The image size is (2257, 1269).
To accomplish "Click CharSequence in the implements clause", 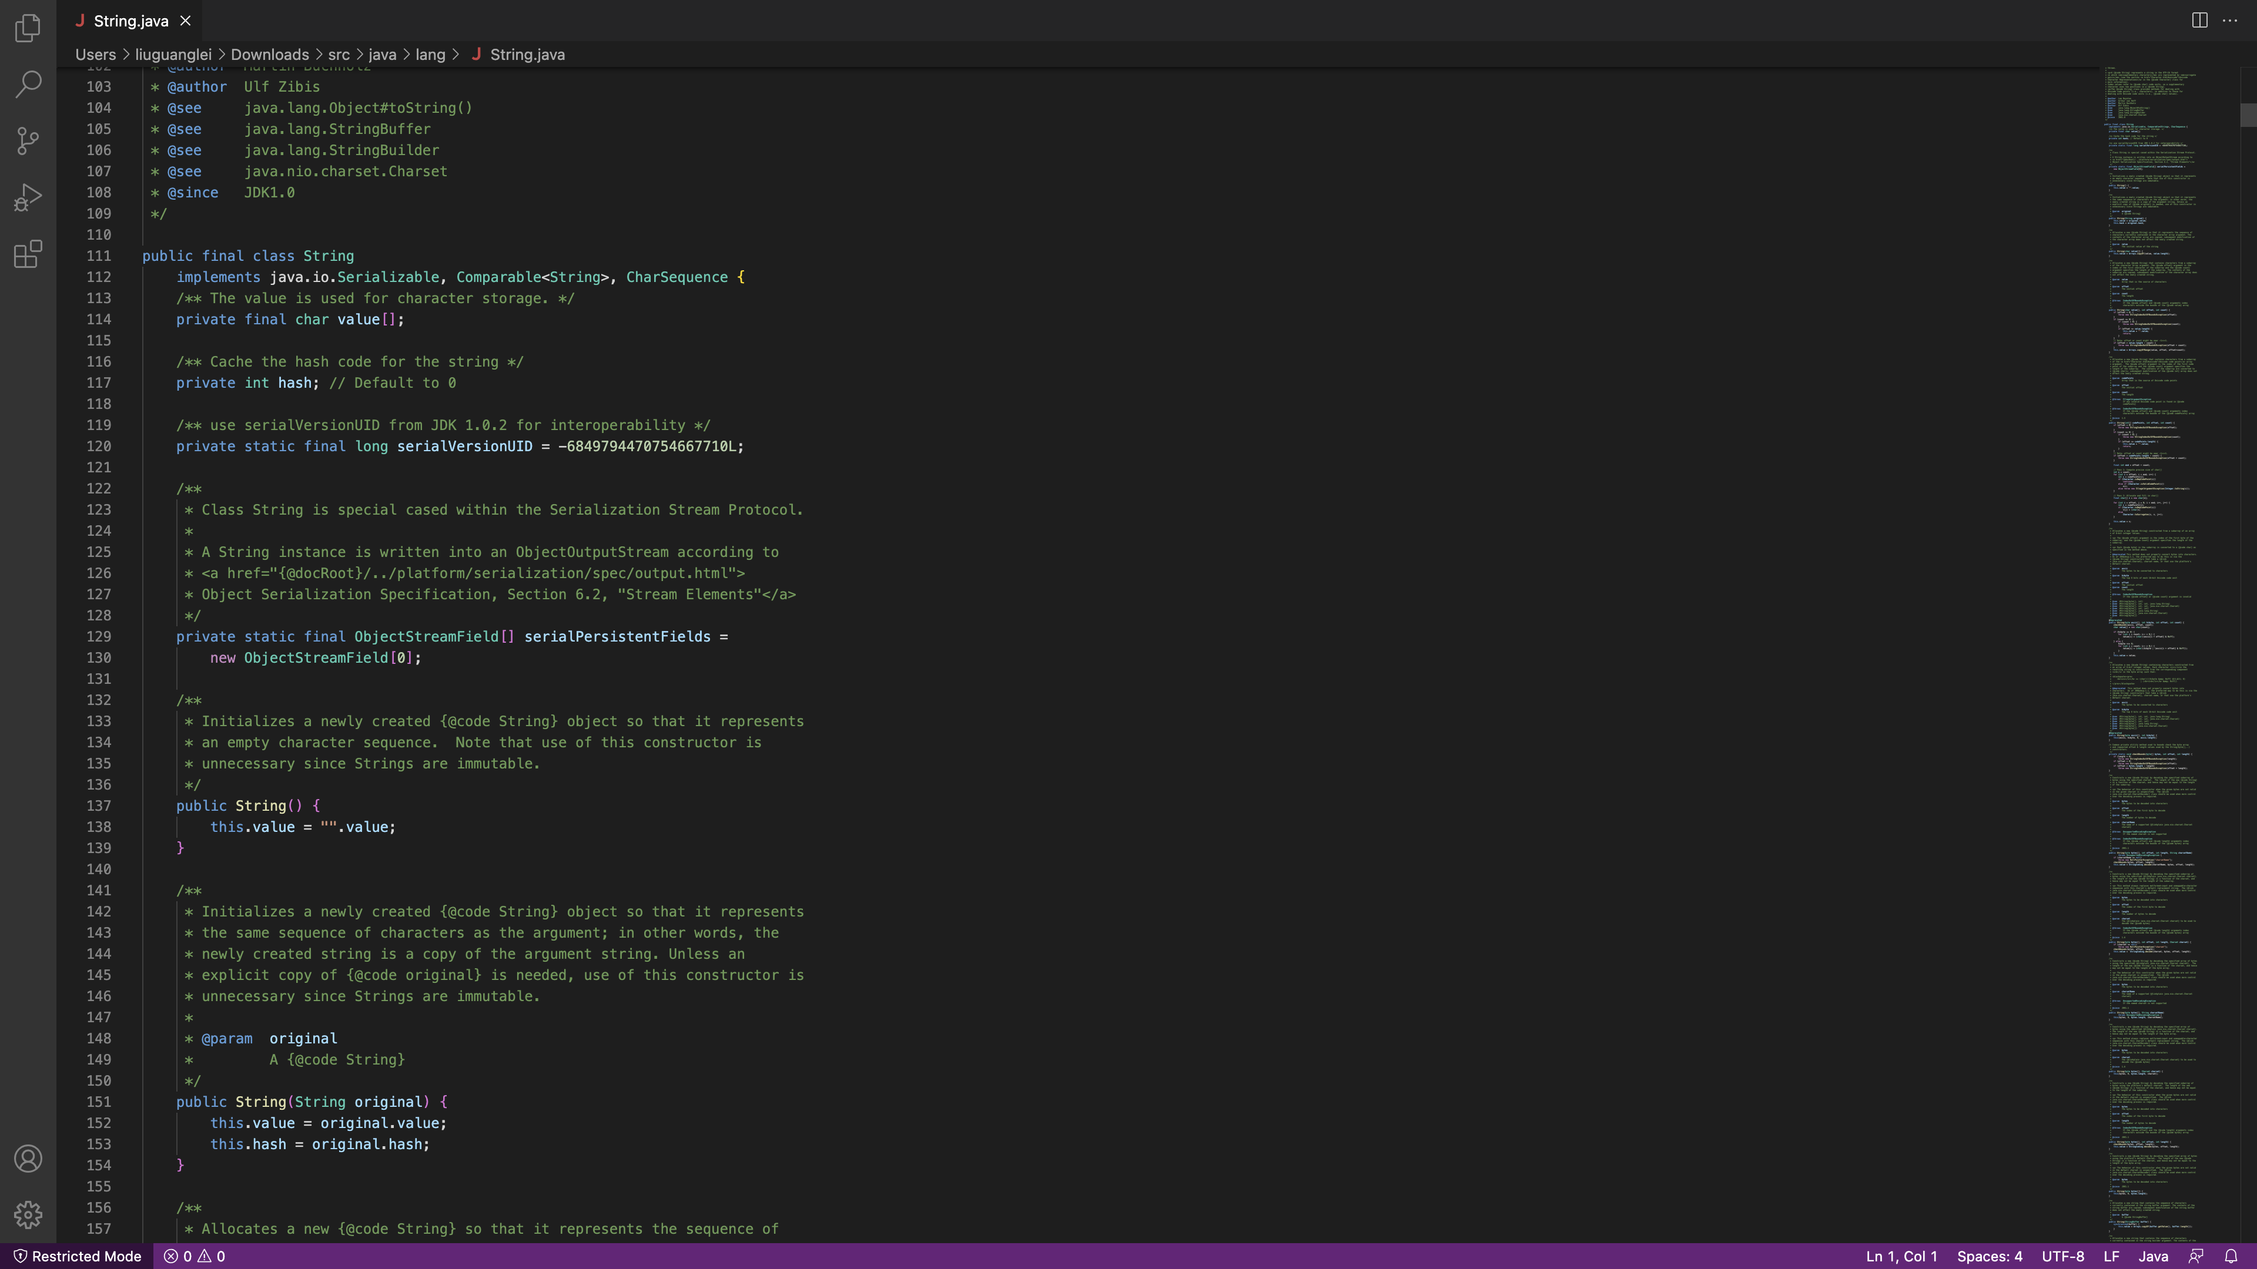I will 677,277.
